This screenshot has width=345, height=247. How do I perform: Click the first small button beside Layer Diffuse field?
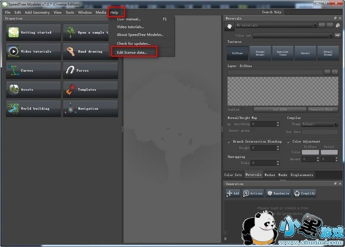click(327, 72)
